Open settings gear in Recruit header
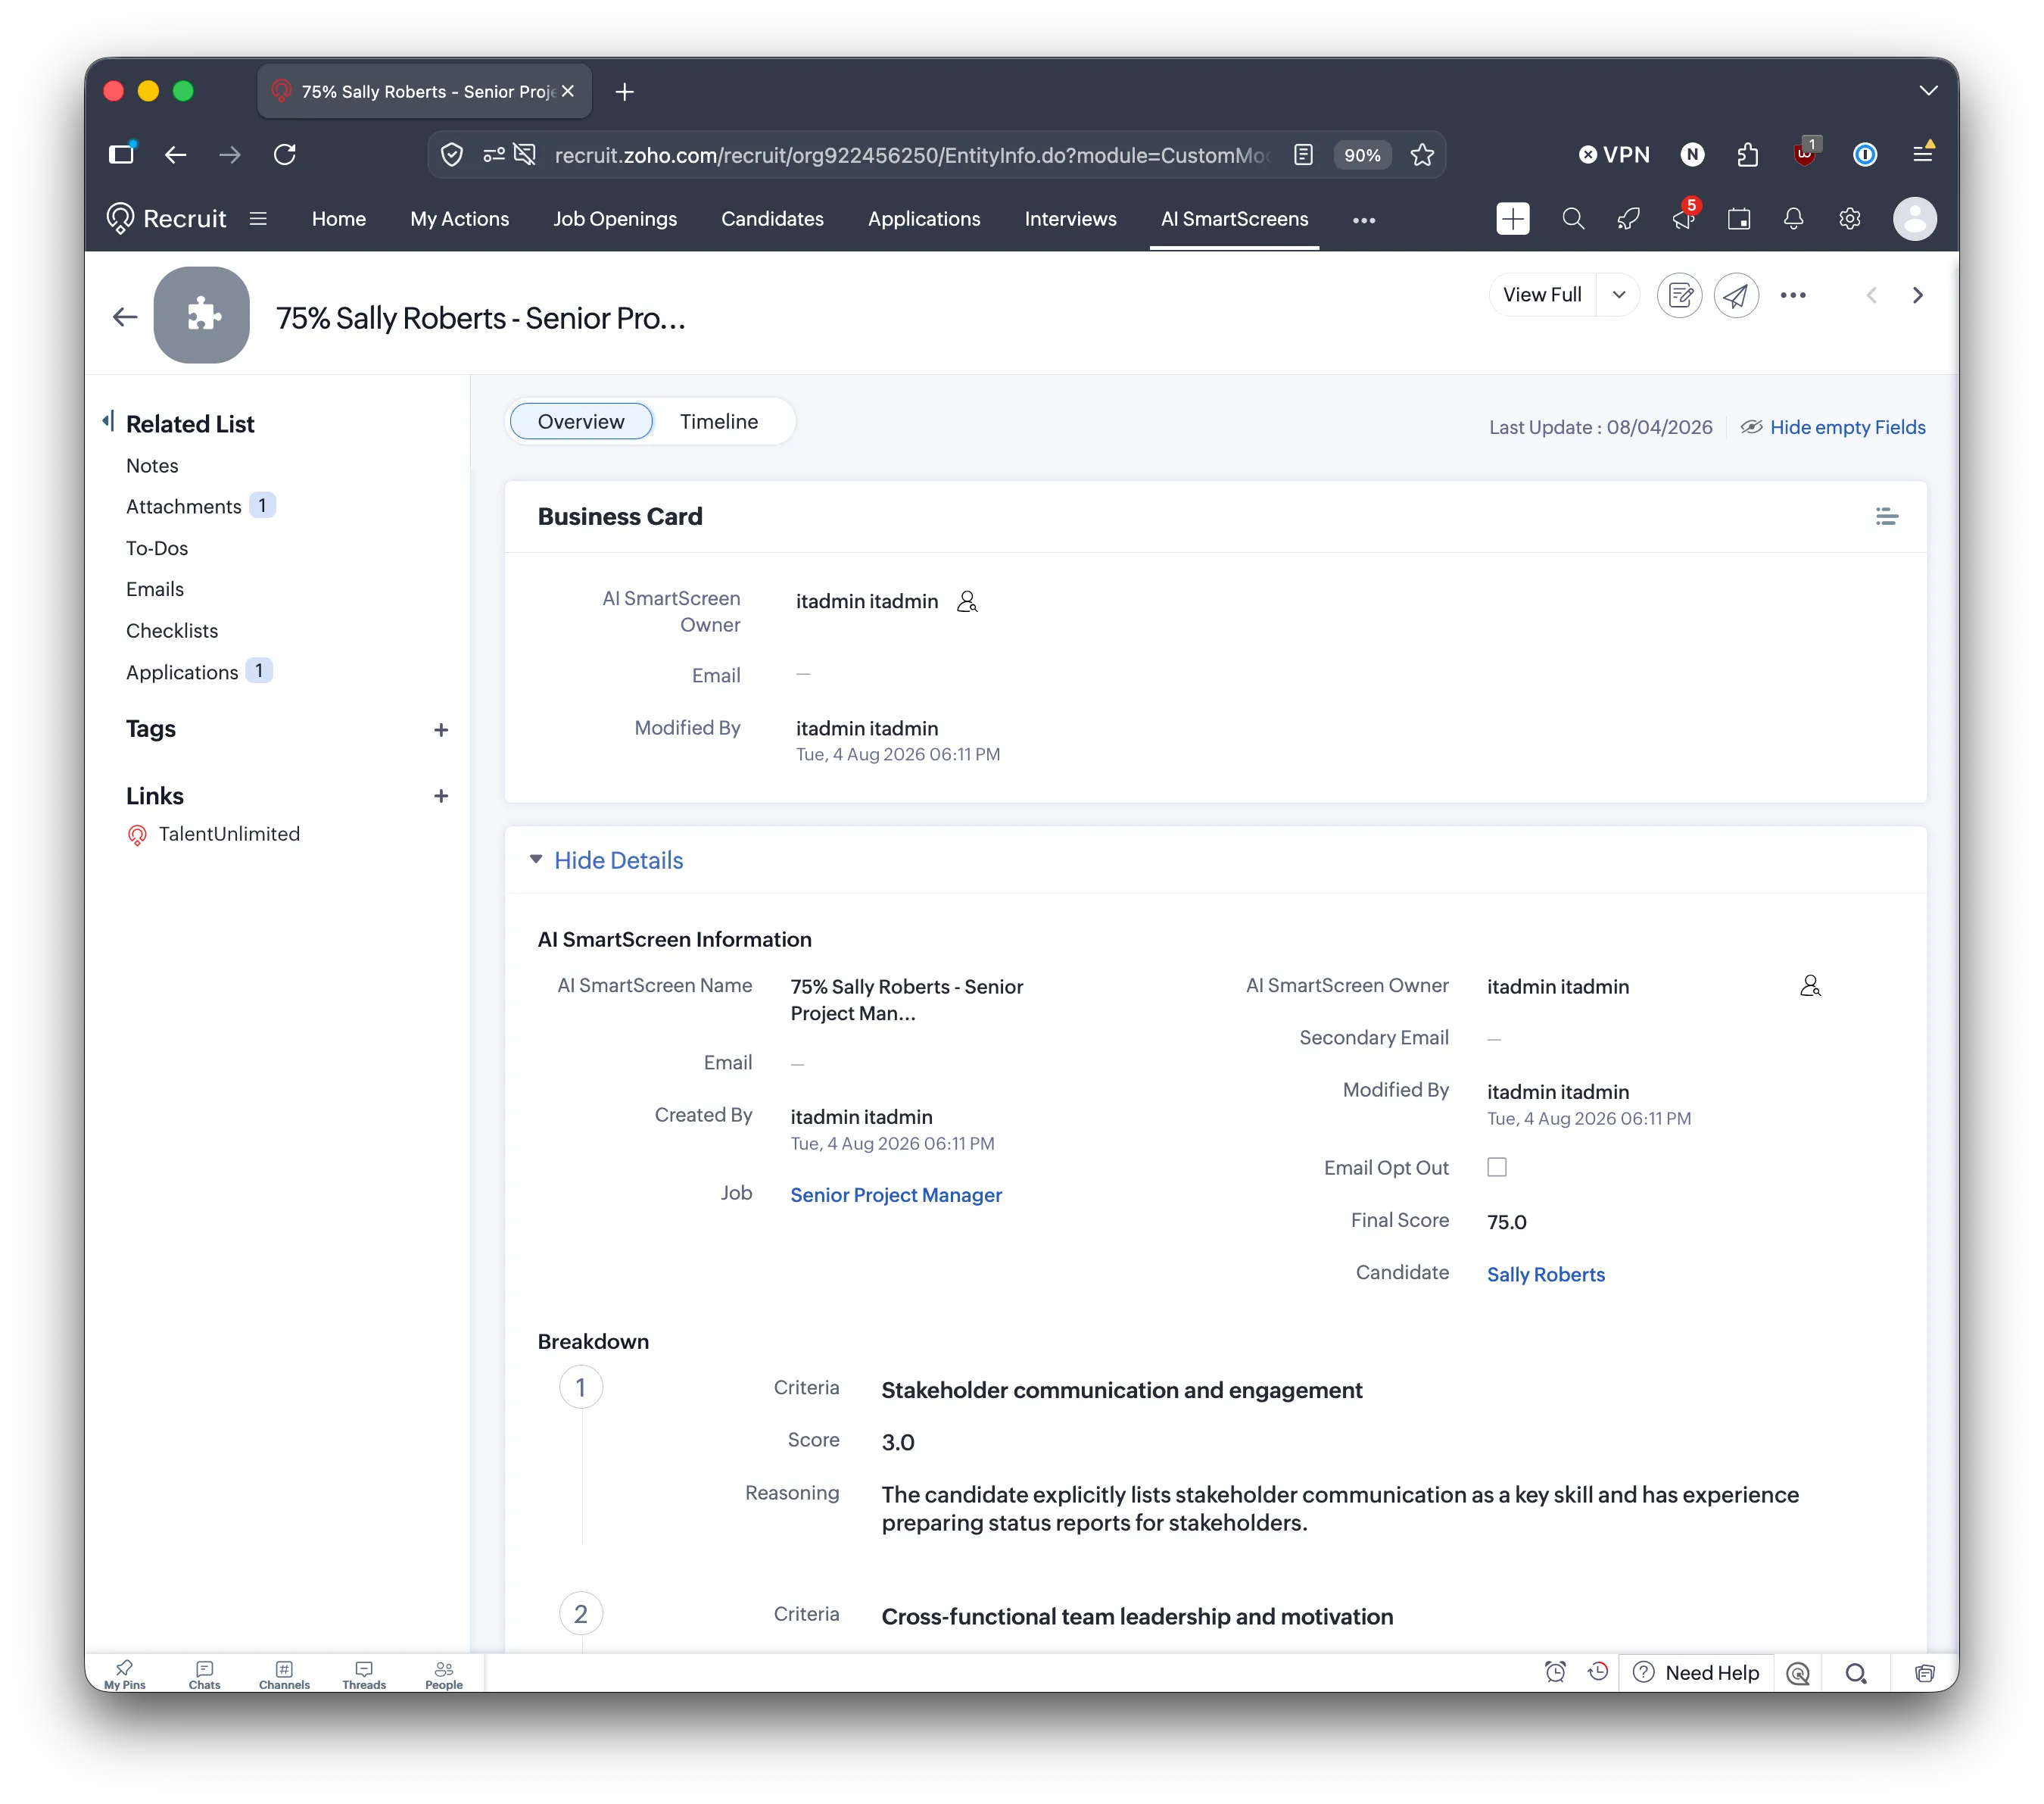 click(x=1850, y=218)
